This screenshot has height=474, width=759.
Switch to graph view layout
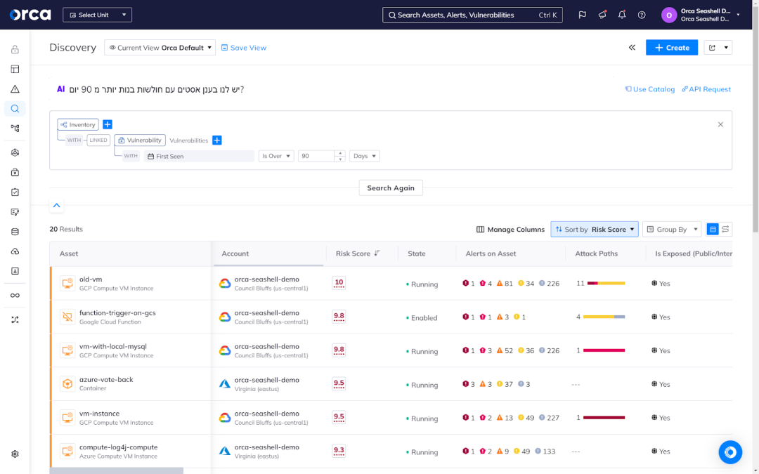tap(725, 229)
